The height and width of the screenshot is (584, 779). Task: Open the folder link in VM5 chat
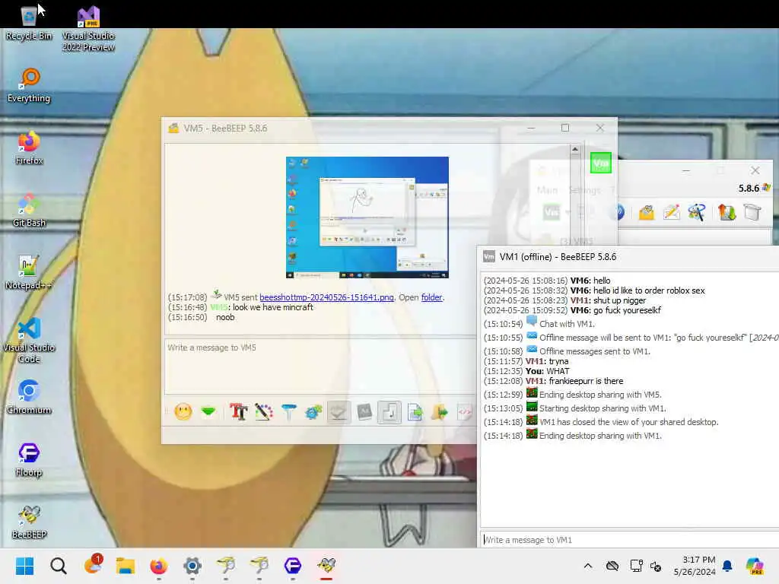click(x=432, y=297)
